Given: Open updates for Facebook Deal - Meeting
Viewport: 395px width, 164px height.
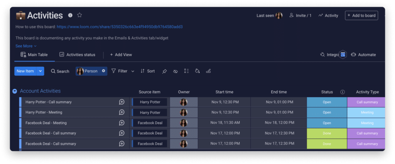Looking at the screenshot, I should [122, 123].
